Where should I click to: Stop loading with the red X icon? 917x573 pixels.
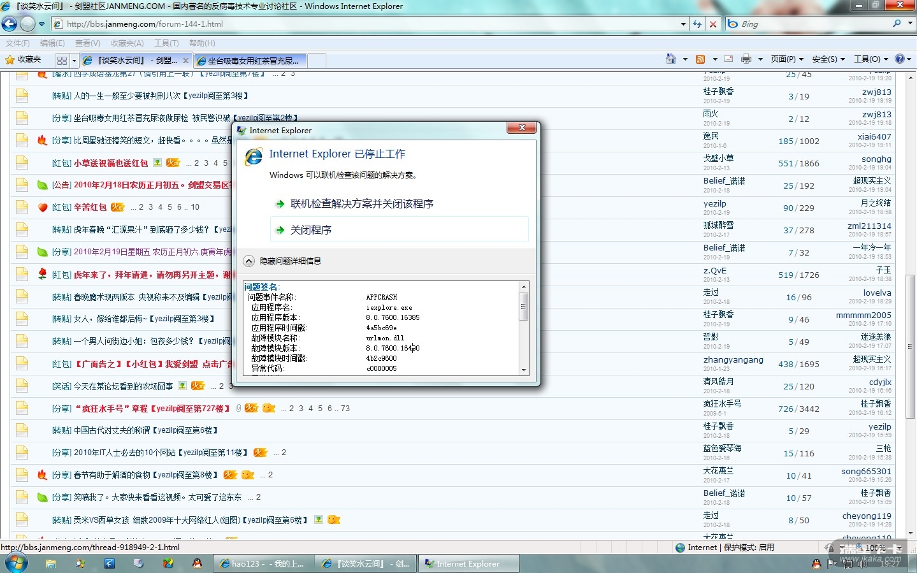click(713, 24)
